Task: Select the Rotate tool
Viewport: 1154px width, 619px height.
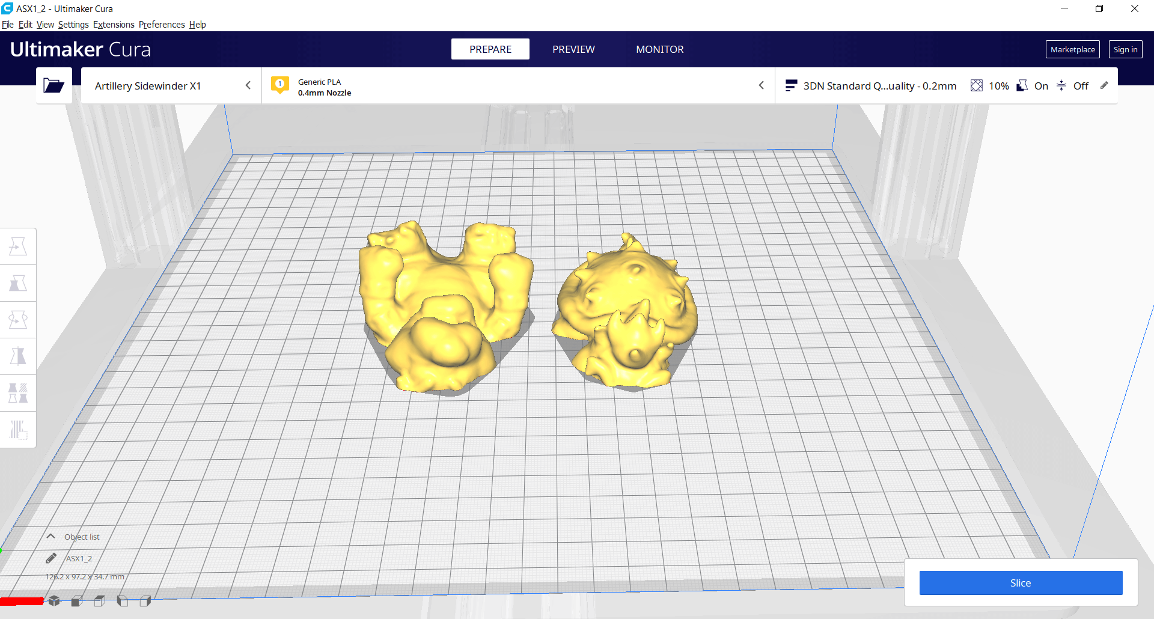Action: (x=18, y=320)
